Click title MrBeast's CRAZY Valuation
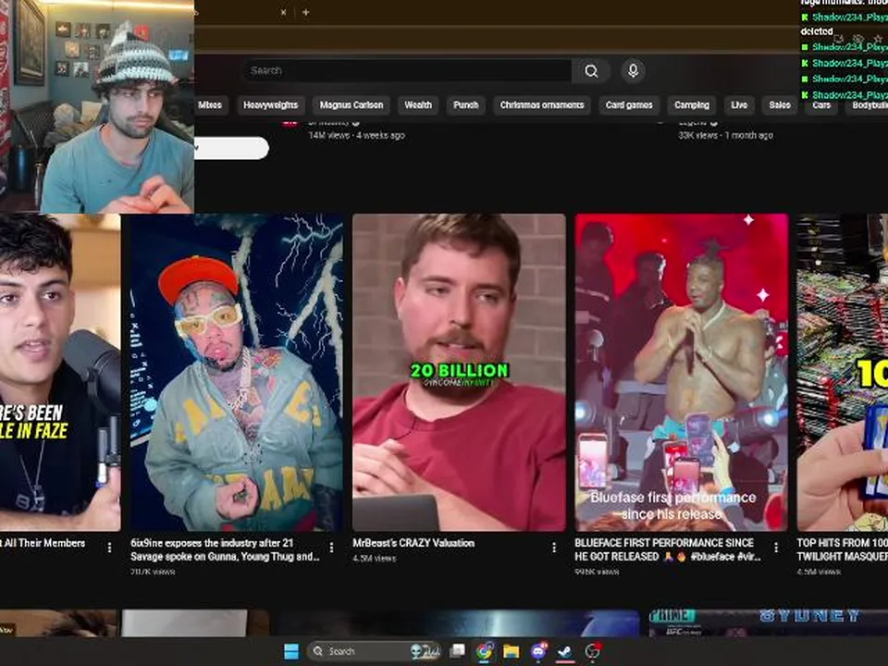 click(x=413, y=543)
